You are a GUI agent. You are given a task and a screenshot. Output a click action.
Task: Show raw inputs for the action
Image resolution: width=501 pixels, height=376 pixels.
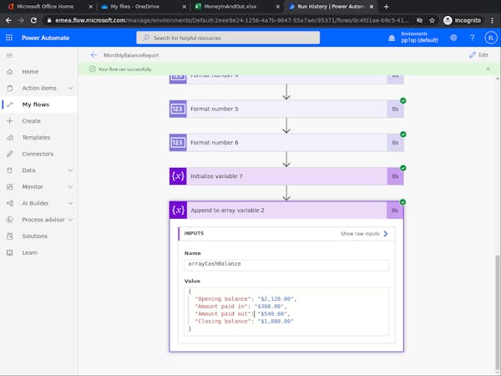point(364,234)
